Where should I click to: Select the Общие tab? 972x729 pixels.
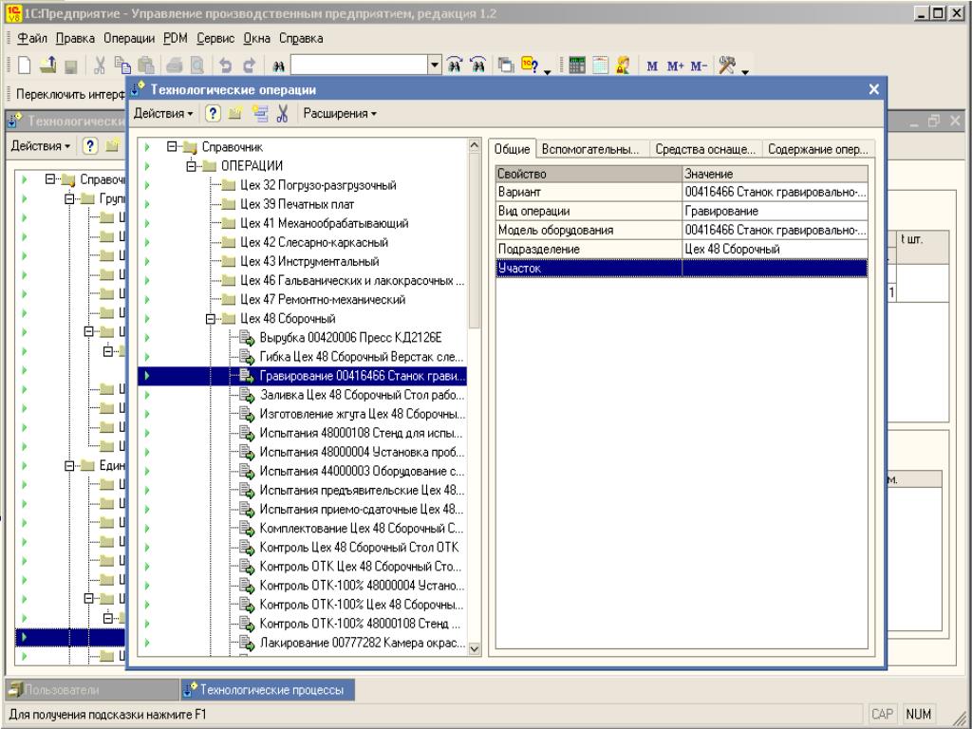pos(512,149)
